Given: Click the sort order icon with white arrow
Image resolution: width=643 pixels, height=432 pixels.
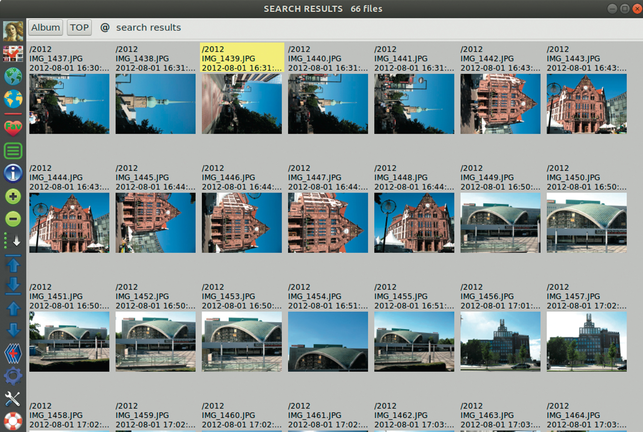Looking at the screenshot, I should point(13,241).
